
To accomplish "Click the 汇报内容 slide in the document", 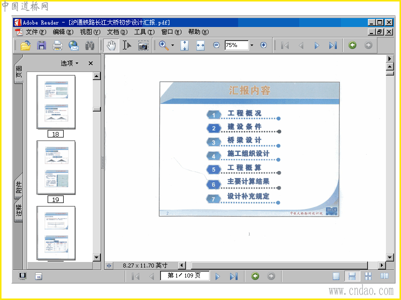I will pos(249,149).
